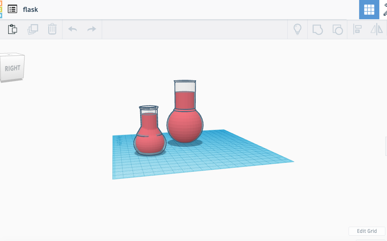Viewport: 387px width, 241px height.
Task: Undo the last action
Action: pos(73,29)
